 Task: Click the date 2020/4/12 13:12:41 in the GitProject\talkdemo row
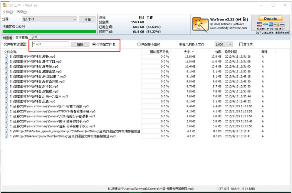pos(238,136)
